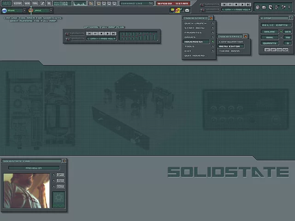The image size is (295, 221).
Task: Open the CPU/MEM usage graph
Action: [x=80, y=3]
